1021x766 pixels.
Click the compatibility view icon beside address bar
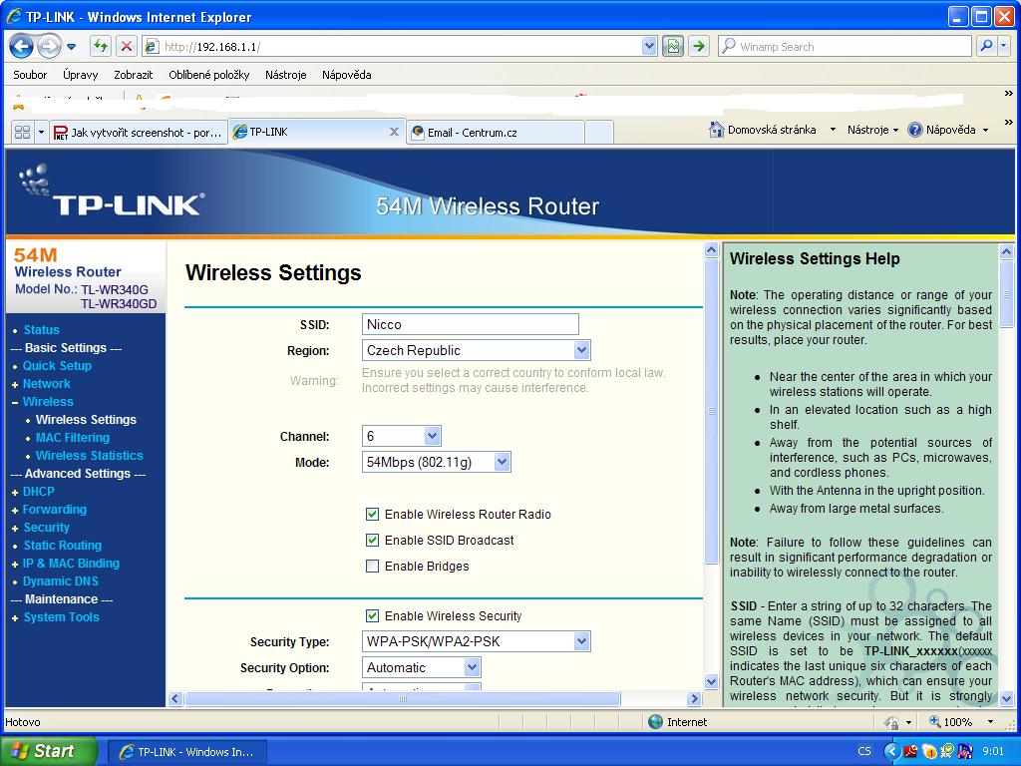point(673,46)
